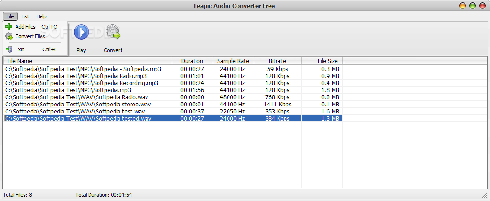
Task: Open the List menu
Action: (25, 16)
